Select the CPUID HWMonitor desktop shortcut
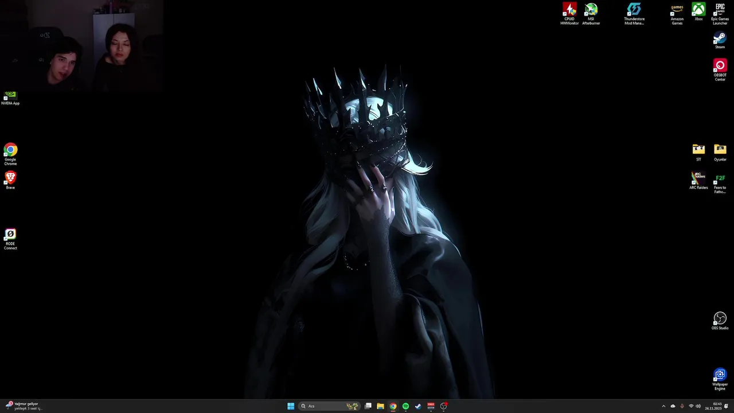 click(569, 14)
